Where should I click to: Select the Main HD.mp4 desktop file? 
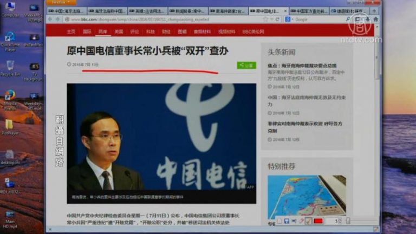click(10, 220)
